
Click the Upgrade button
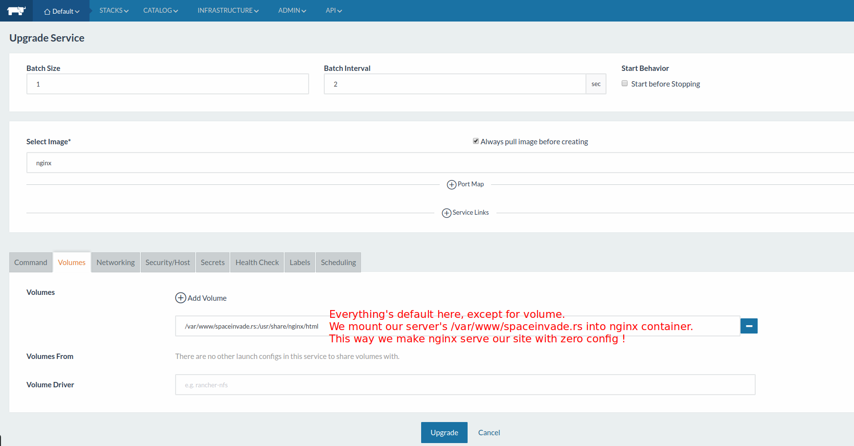(x=444, y=433)
